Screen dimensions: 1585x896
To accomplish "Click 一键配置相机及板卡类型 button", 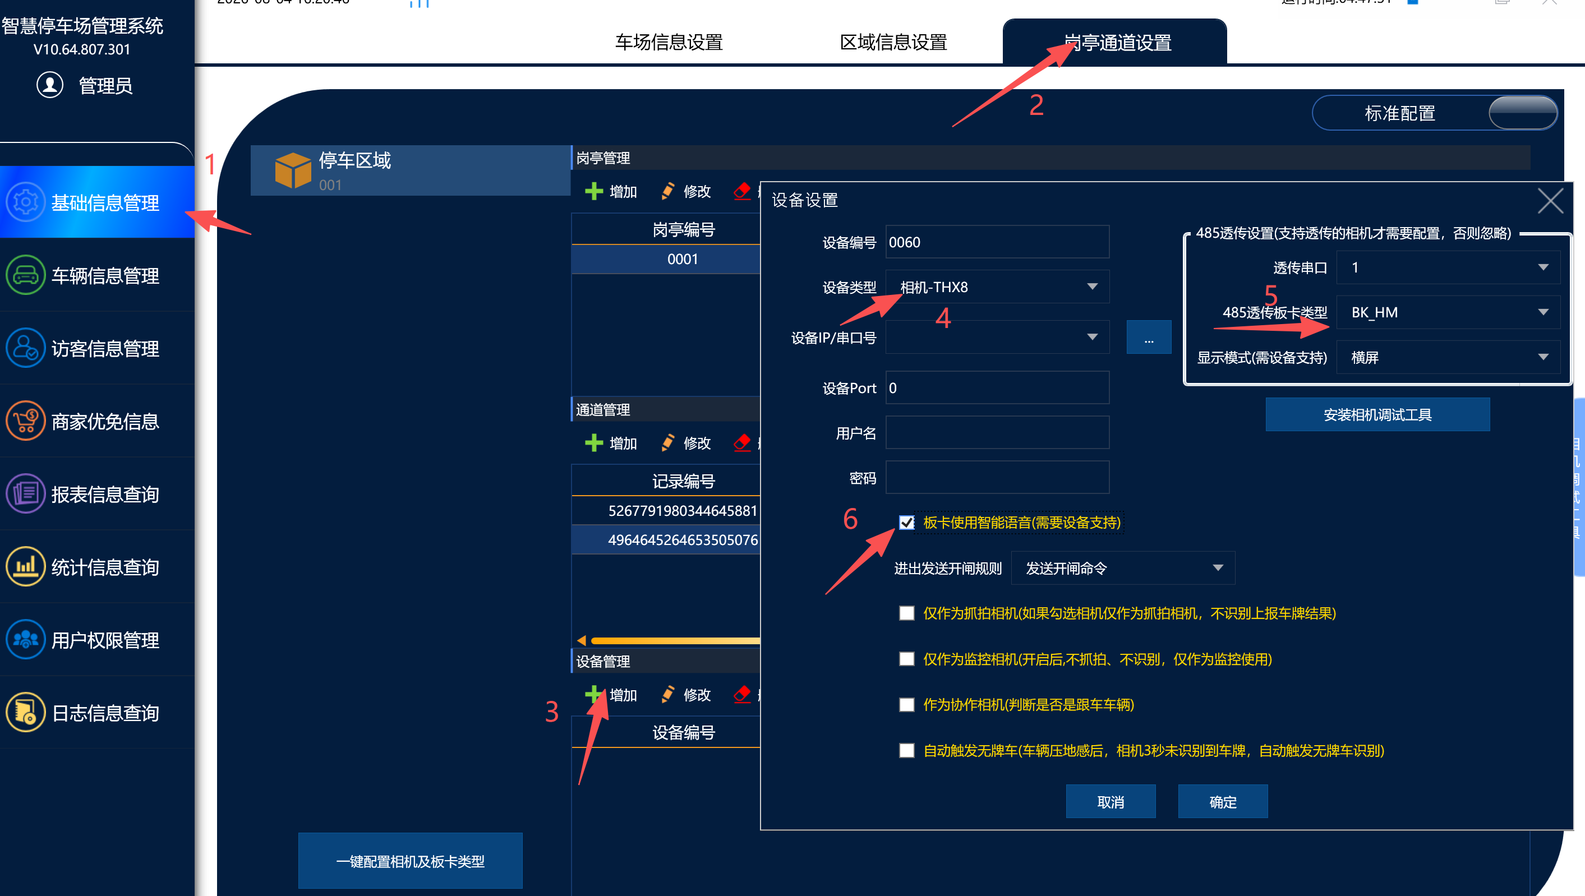I will point(411,861).
